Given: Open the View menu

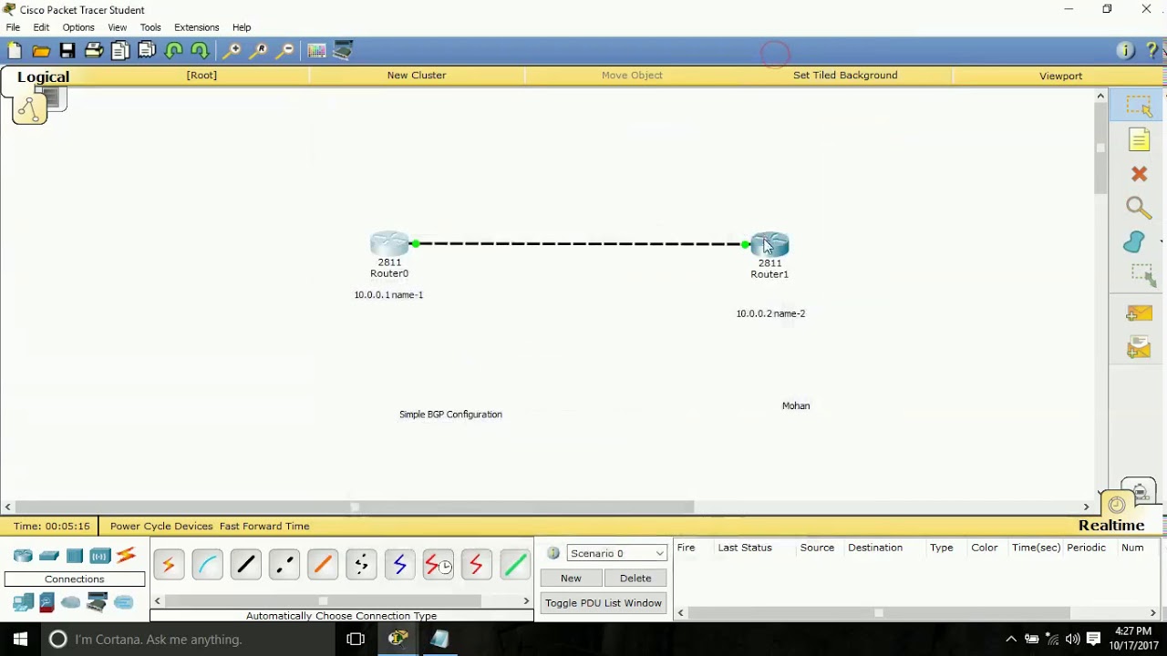Looking at the screenshot, I should (x=118, y=27).
